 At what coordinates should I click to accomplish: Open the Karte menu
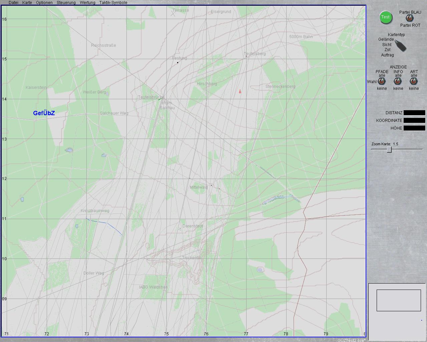[x=27, y=2]
